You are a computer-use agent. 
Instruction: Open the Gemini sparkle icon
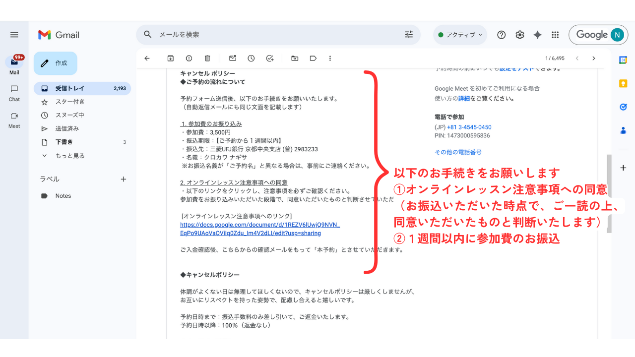point(537,35)
